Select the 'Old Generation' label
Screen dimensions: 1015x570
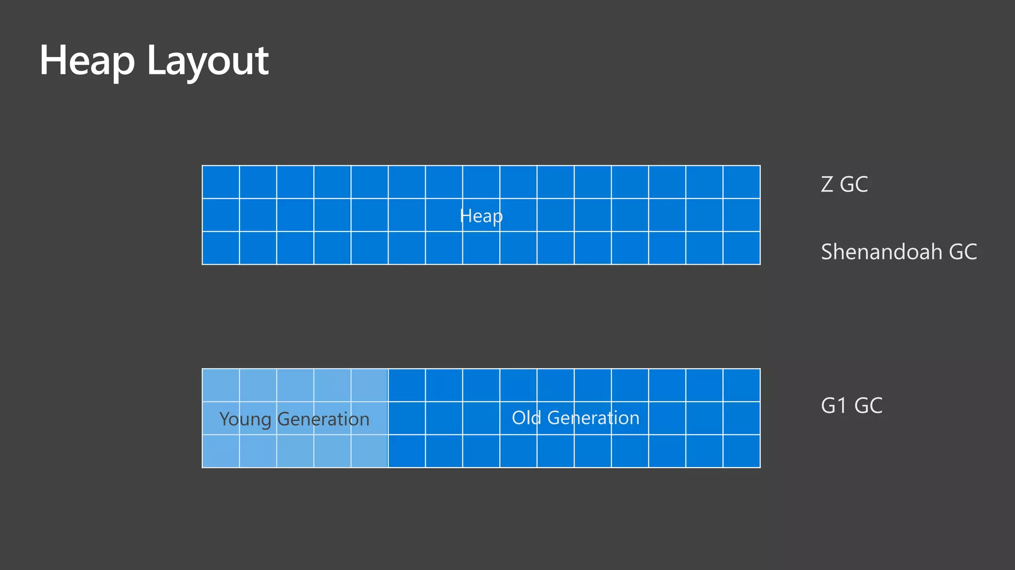575,418
